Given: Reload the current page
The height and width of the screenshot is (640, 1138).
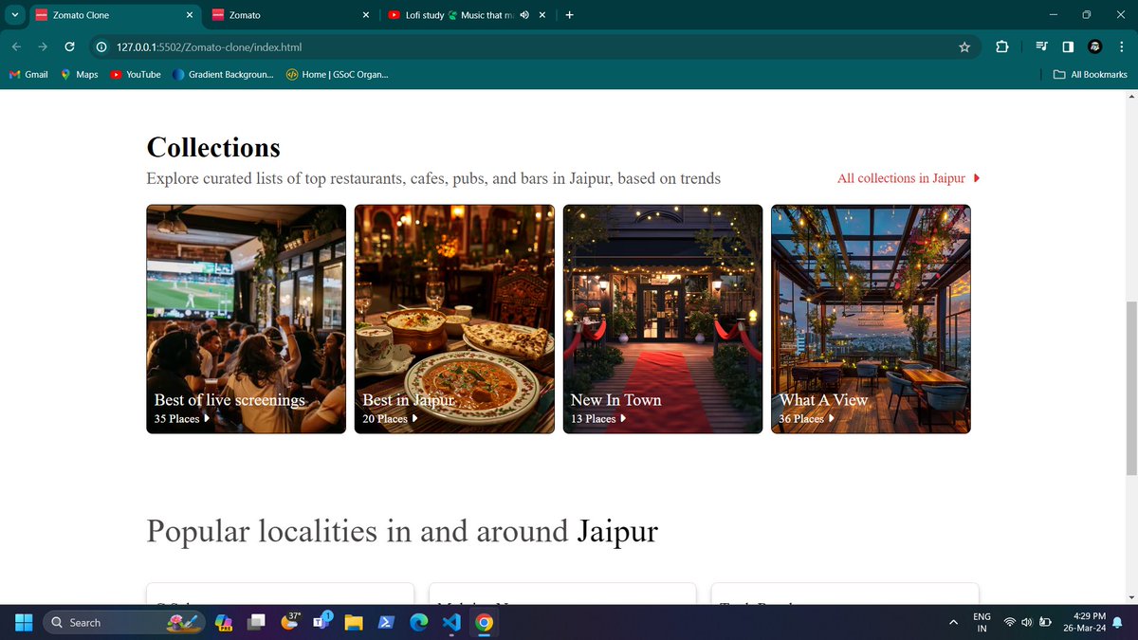Looking at the screenshot, I should 69,46.
